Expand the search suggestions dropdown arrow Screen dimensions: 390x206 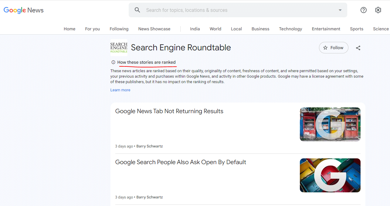point(340,10)
